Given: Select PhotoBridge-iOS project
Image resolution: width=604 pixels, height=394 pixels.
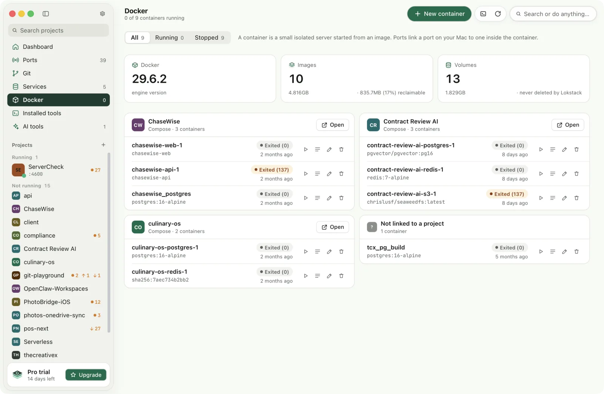Looking at the screenshot, I should coord(57,302).
